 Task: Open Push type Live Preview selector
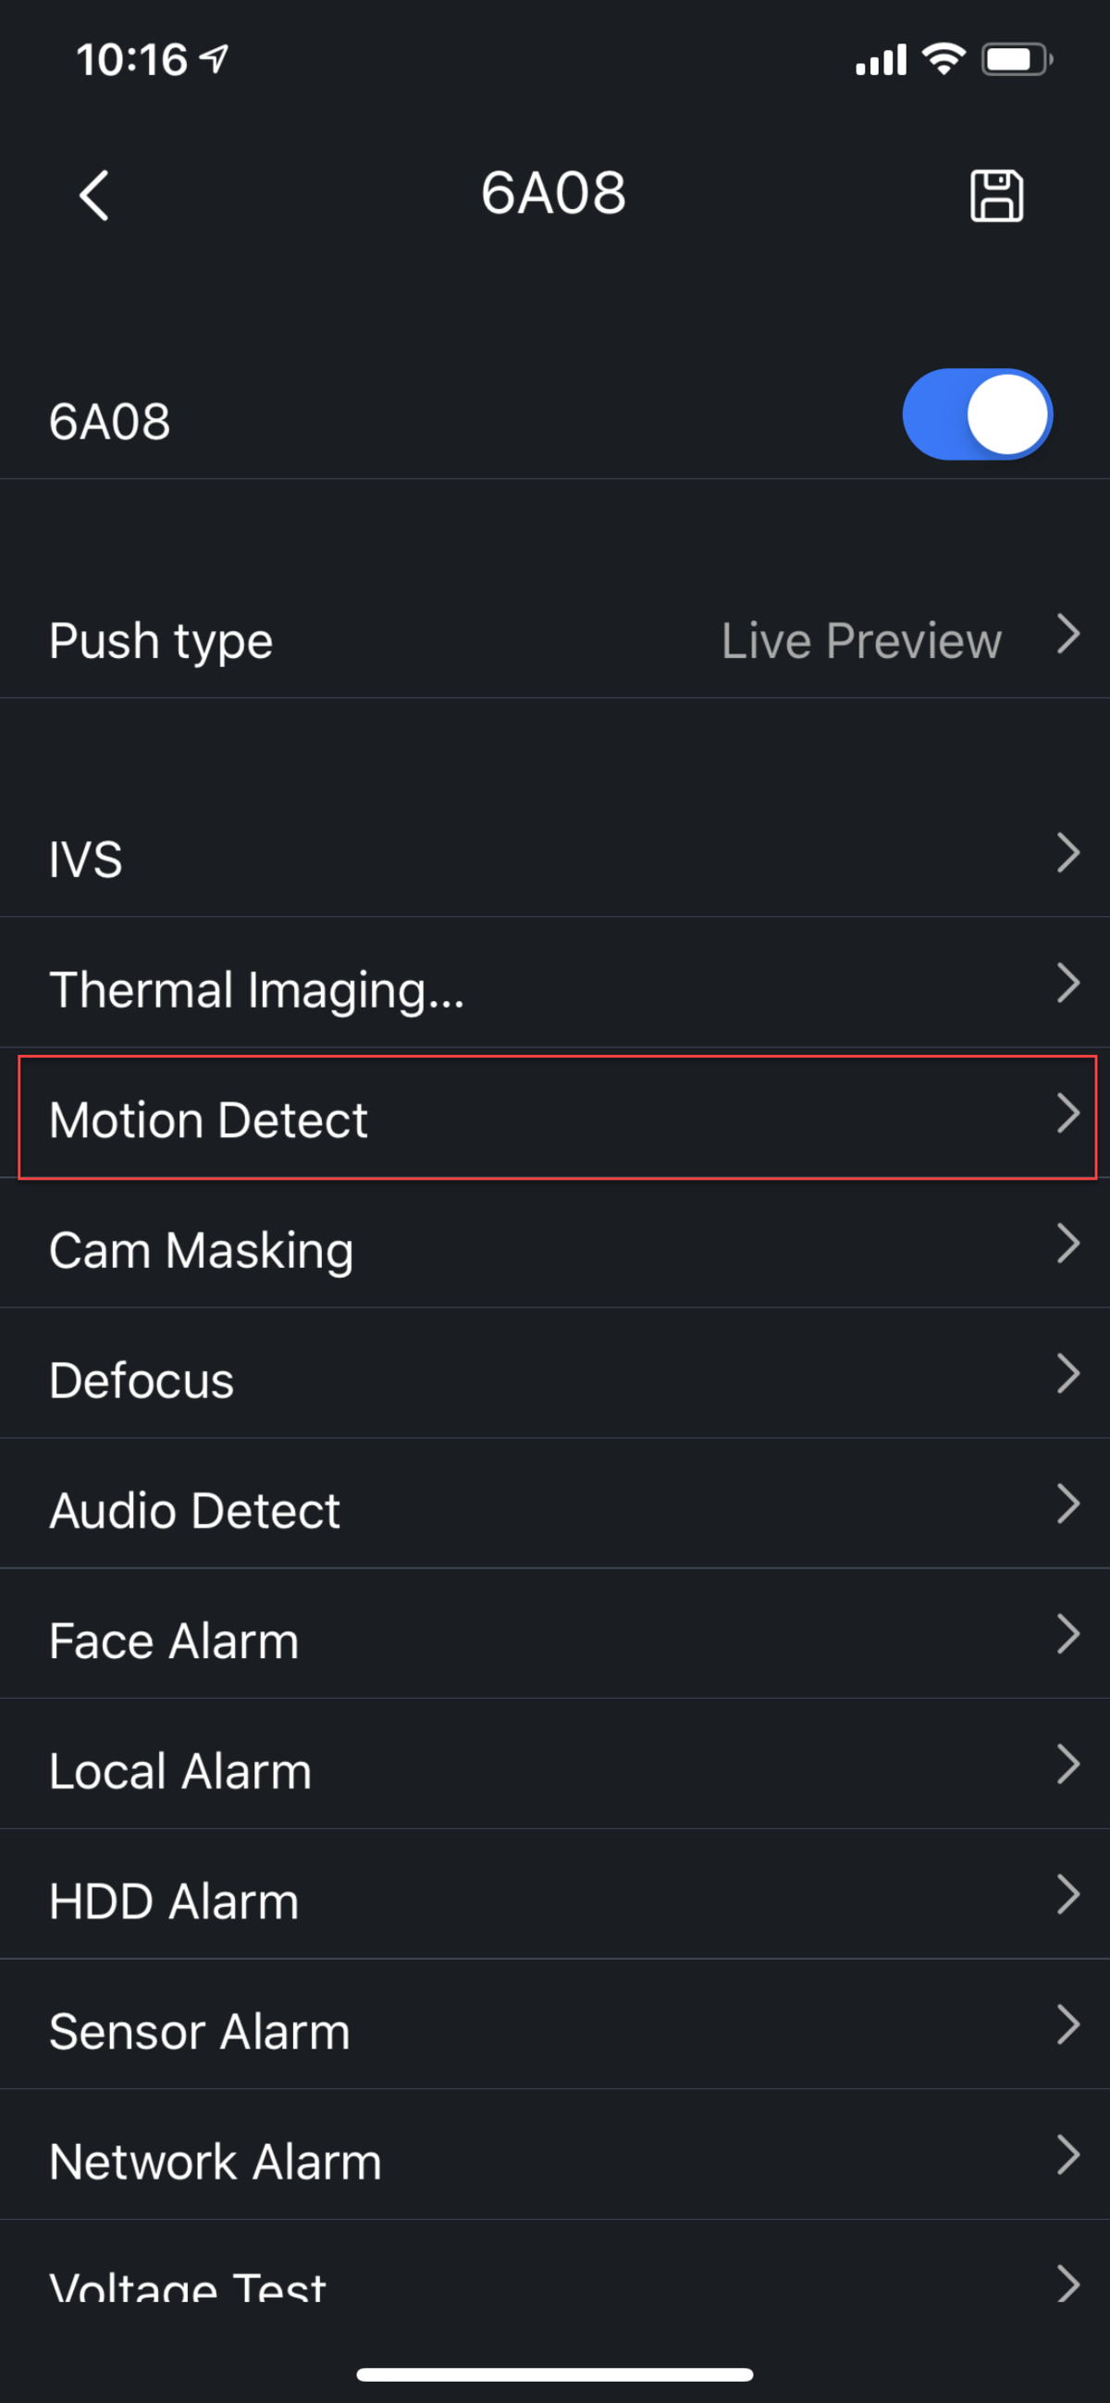click(x=554, y=640)
